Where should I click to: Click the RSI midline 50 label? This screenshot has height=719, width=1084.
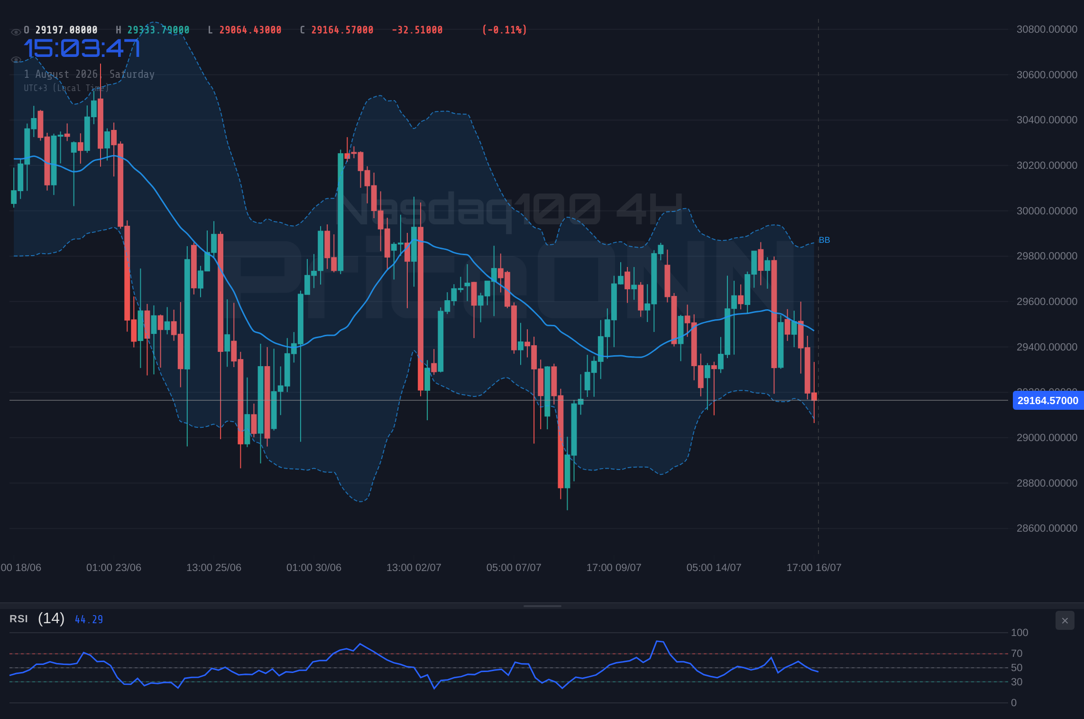click(1017, 668)
